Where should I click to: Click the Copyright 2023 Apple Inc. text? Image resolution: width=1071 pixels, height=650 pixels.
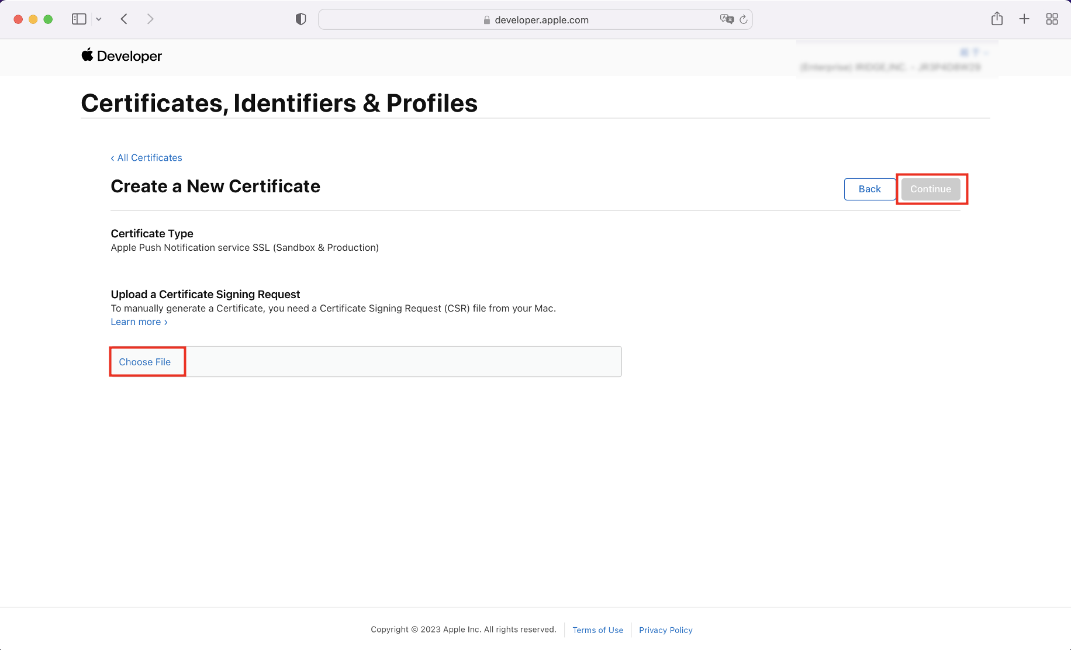(463, 630)
